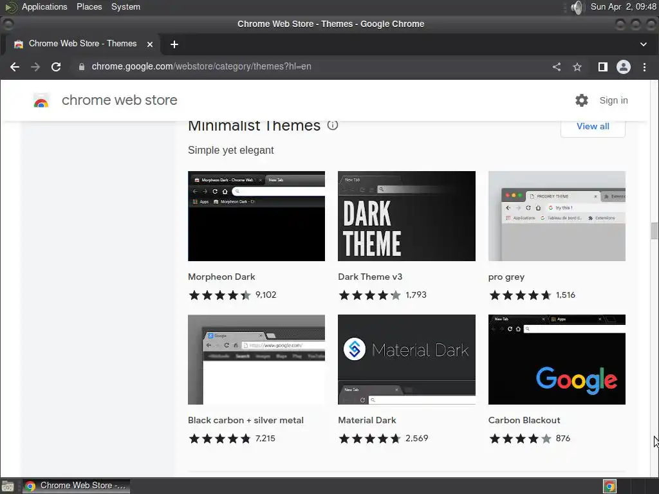Screen dimensions: 659x494
Task: Click View all for Minimalist Themes
Action: coord(593,127)
